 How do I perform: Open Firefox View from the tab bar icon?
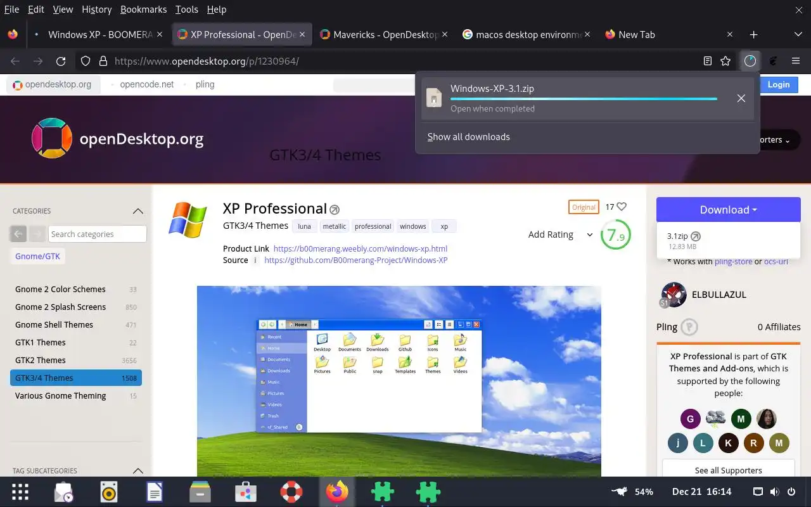pos(13,35)
